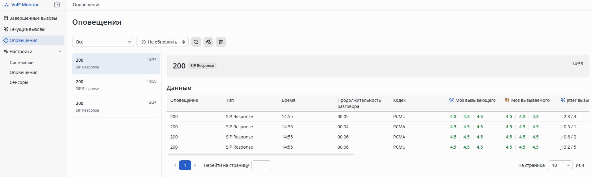Select the 14:50 alert in the list

click(x=116, y=85)
